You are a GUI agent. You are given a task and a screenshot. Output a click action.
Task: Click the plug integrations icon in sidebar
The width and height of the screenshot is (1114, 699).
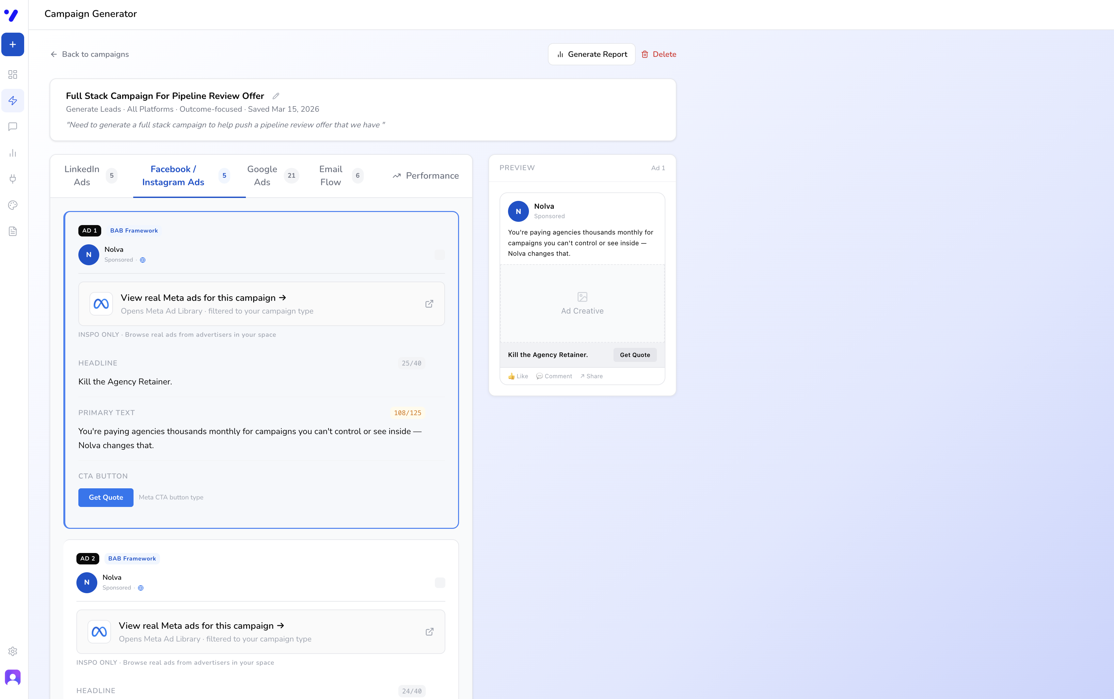coord(12,179)
